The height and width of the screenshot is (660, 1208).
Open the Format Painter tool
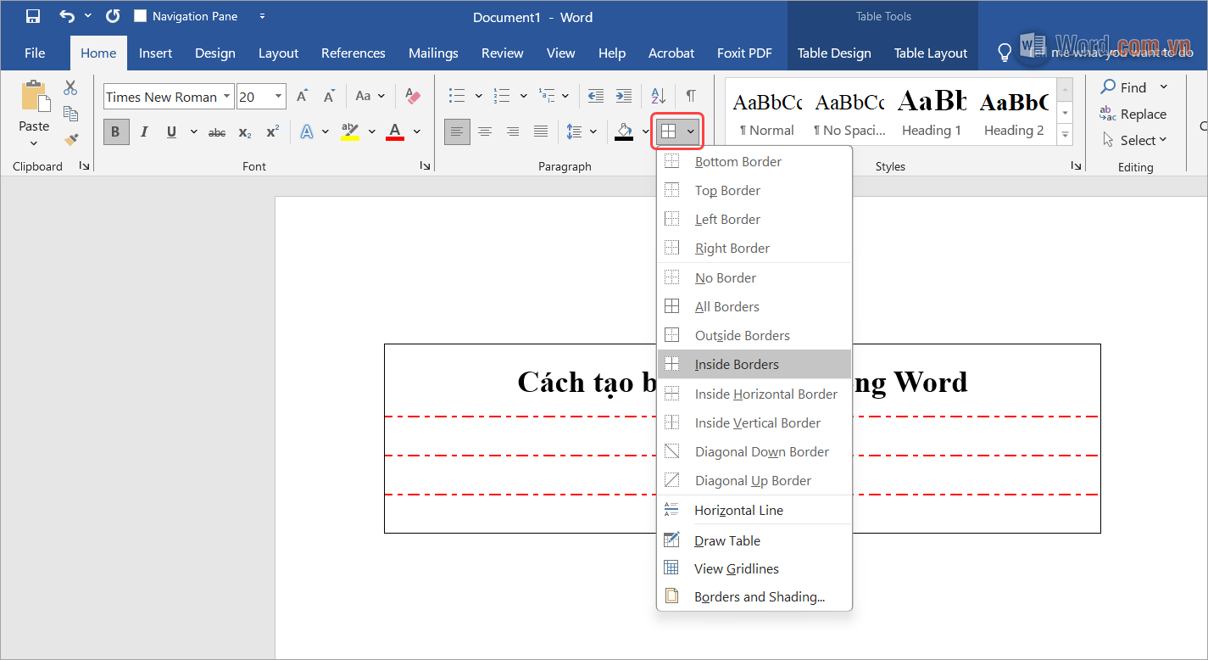71,141
